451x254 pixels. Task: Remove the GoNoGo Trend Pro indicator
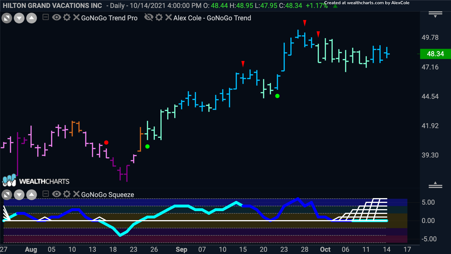(x=76, y=17)
